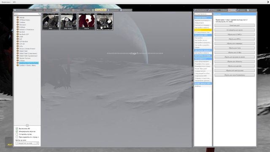Open the Прорисовка menu in top bar
This screenshot has width=270, height=152.
(6, 2)
